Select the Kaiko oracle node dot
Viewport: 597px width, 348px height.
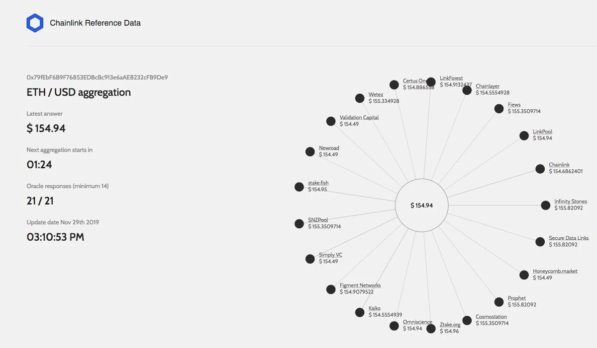click(360, 312)
